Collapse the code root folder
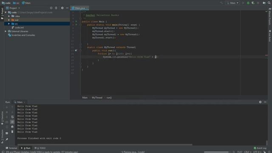This screenshot has height=153, width=272. pos(6,12)
